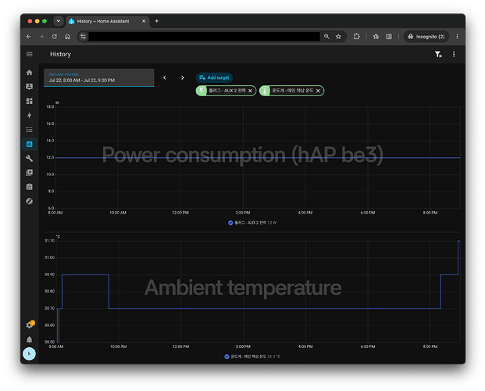Select the History – Home Assistant tab
The image size is (485, 391).
click(107, 21)
